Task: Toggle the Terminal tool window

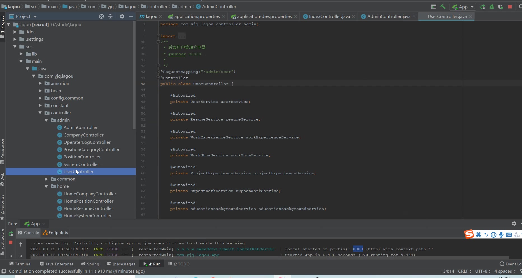Action: coord(20,264)
